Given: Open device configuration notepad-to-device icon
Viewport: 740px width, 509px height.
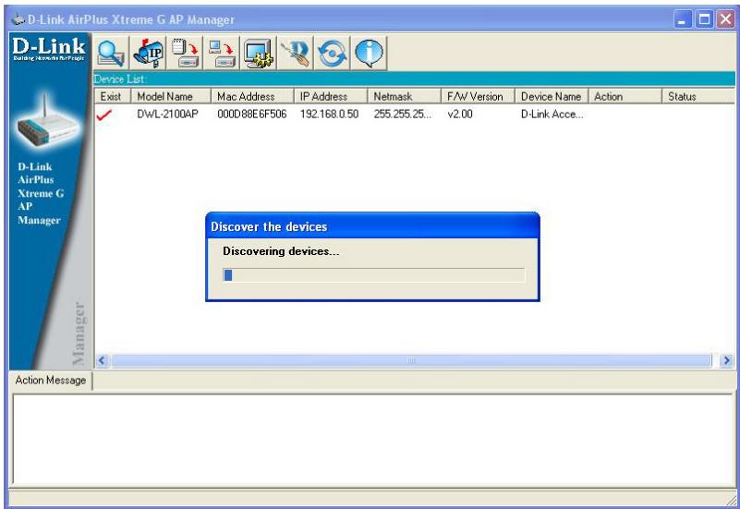Looking at the screenshot, I should tap(185, 53).
